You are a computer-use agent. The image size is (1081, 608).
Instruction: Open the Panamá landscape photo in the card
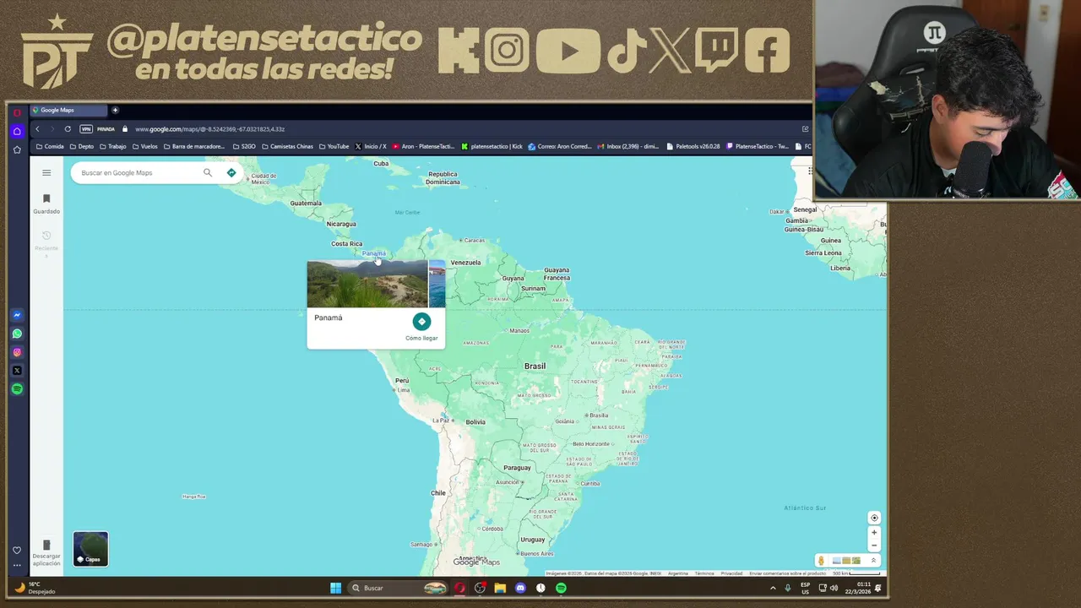[367, 284]
